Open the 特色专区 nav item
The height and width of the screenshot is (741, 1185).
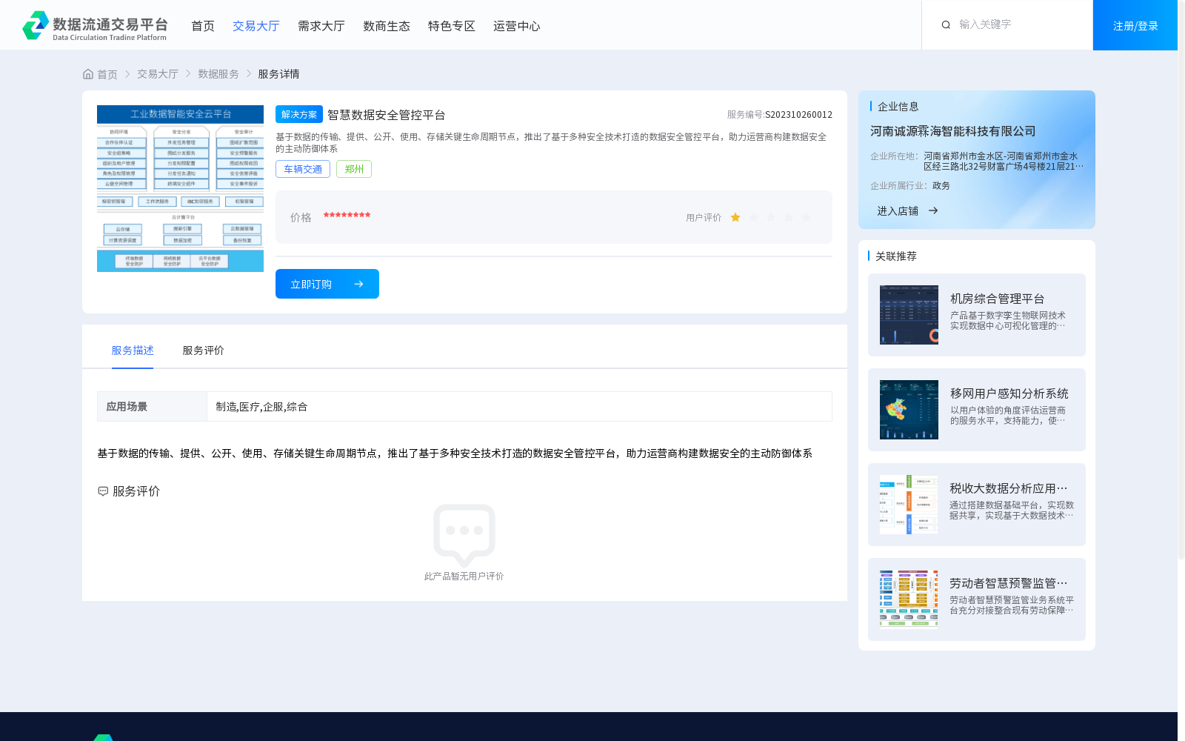(452, 26)
